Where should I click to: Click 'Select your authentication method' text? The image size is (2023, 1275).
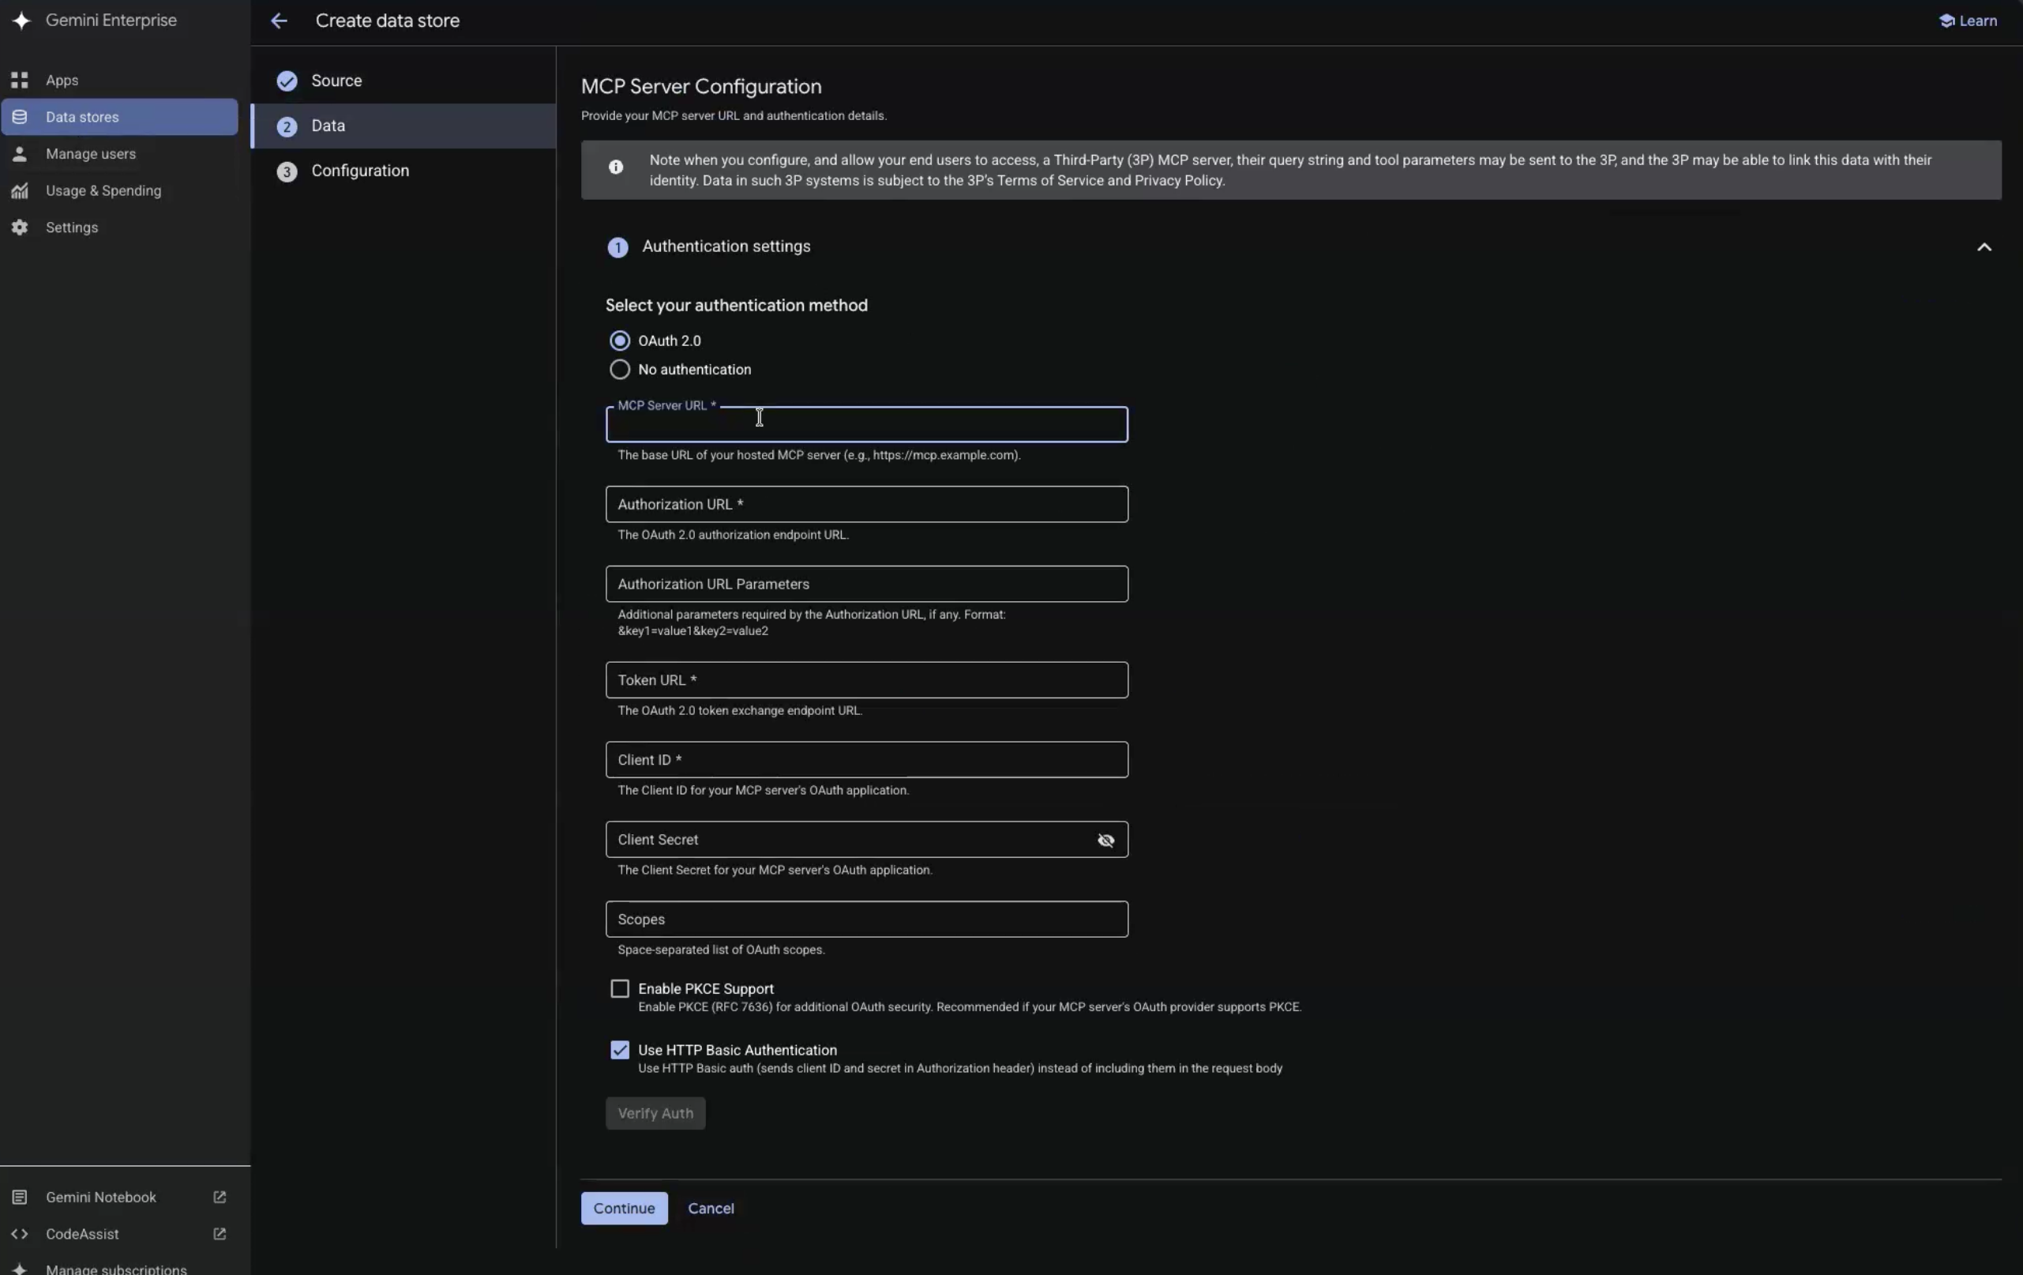click(x=737, y=305)
